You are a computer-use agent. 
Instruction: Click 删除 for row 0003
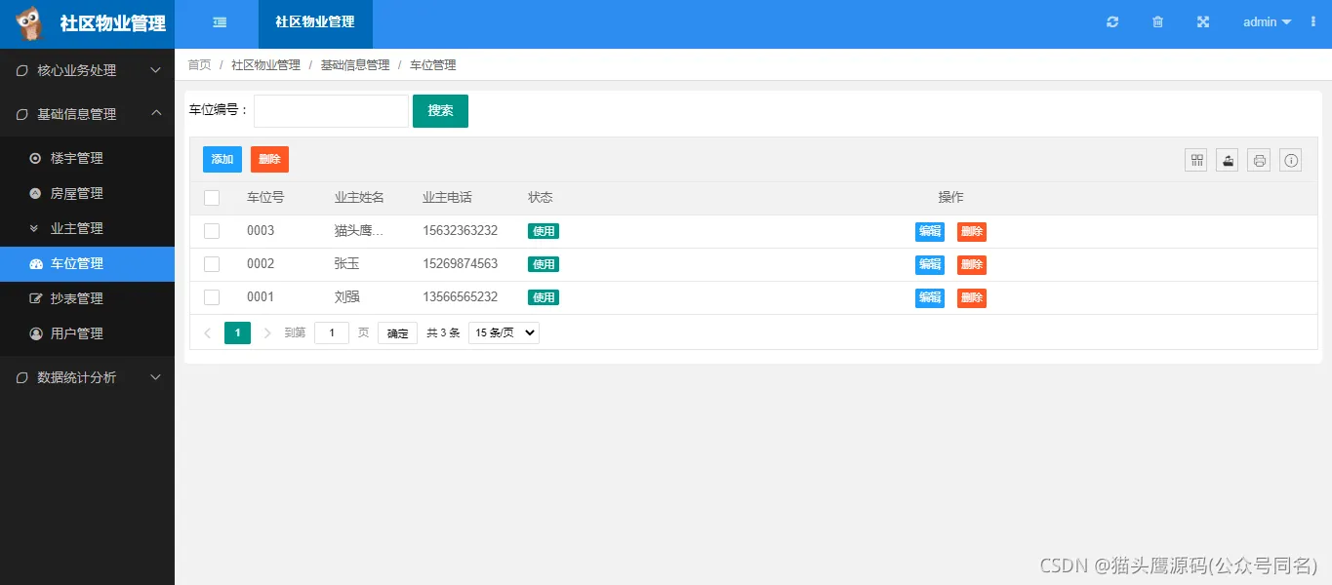(x=972, y=232)
